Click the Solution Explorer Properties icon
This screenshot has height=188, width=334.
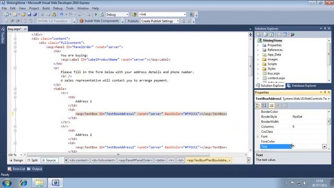tap(259, 34)
